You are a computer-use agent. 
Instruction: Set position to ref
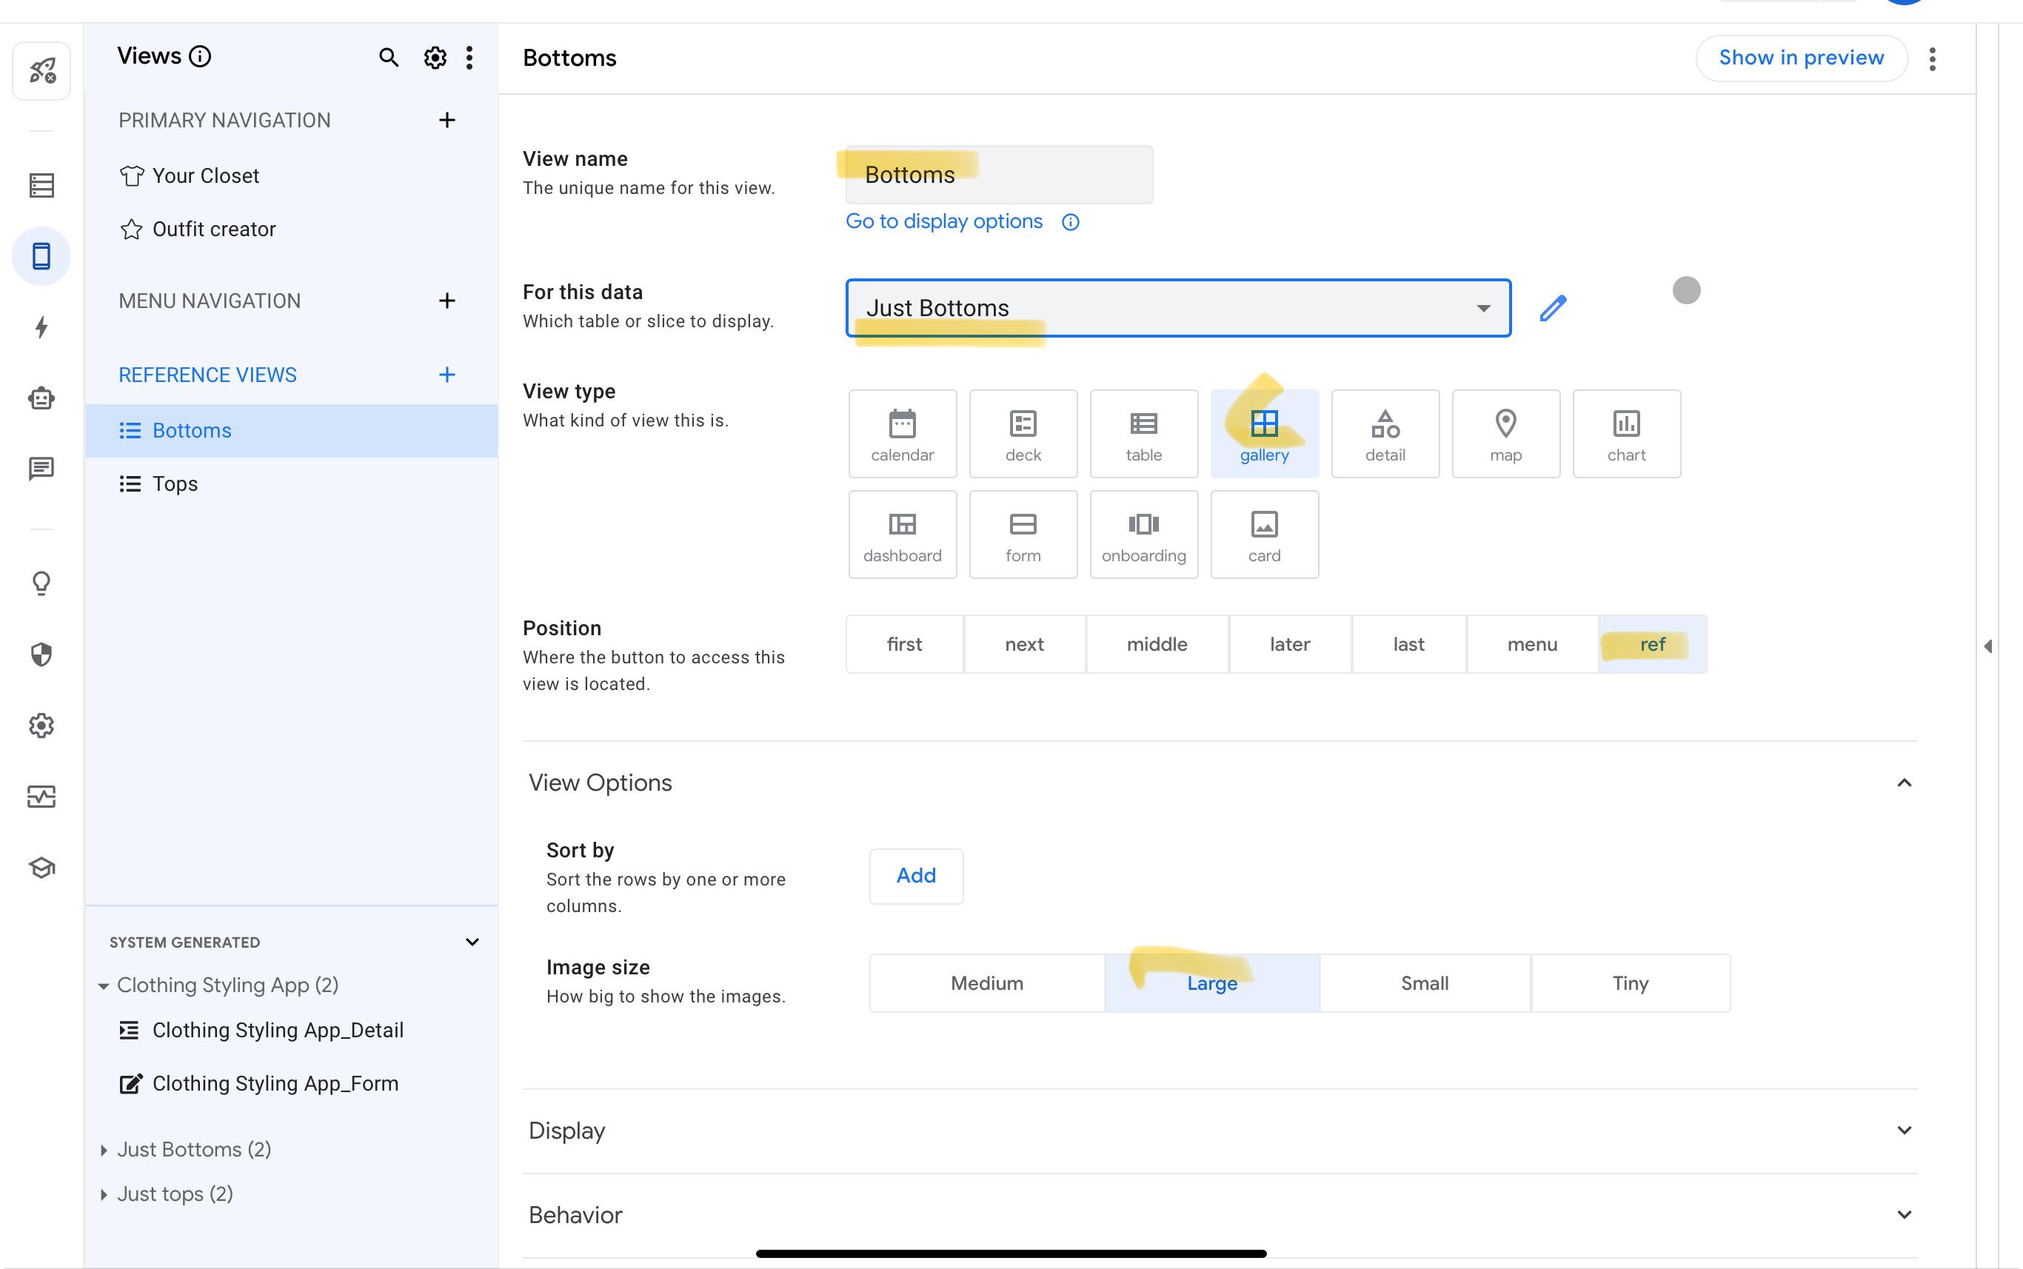point(1653,643)
